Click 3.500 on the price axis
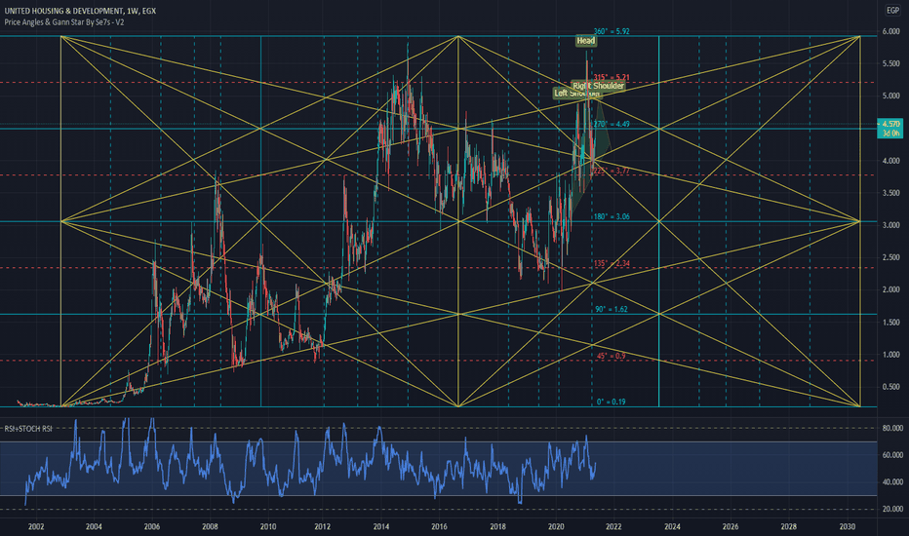Screen dimensions: 909x536 (891, 193)
